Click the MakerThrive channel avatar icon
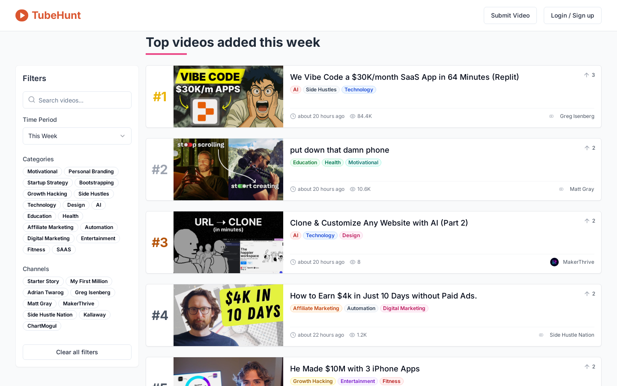The width and height of the screenshot is (617, 386). 554,262
